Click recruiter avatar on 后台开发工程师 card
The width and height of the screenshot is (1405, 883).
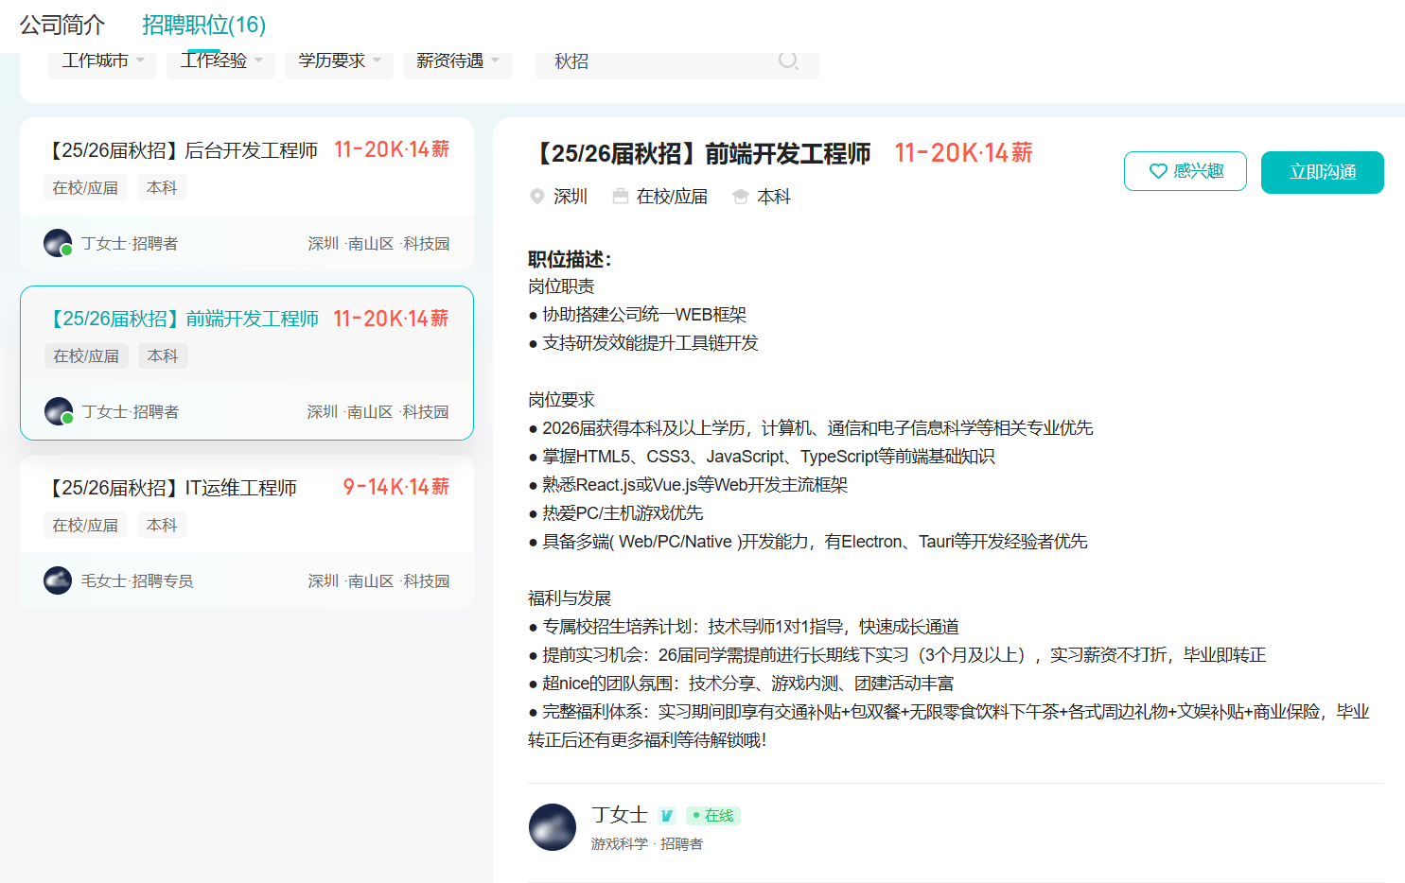click(58, 243)
